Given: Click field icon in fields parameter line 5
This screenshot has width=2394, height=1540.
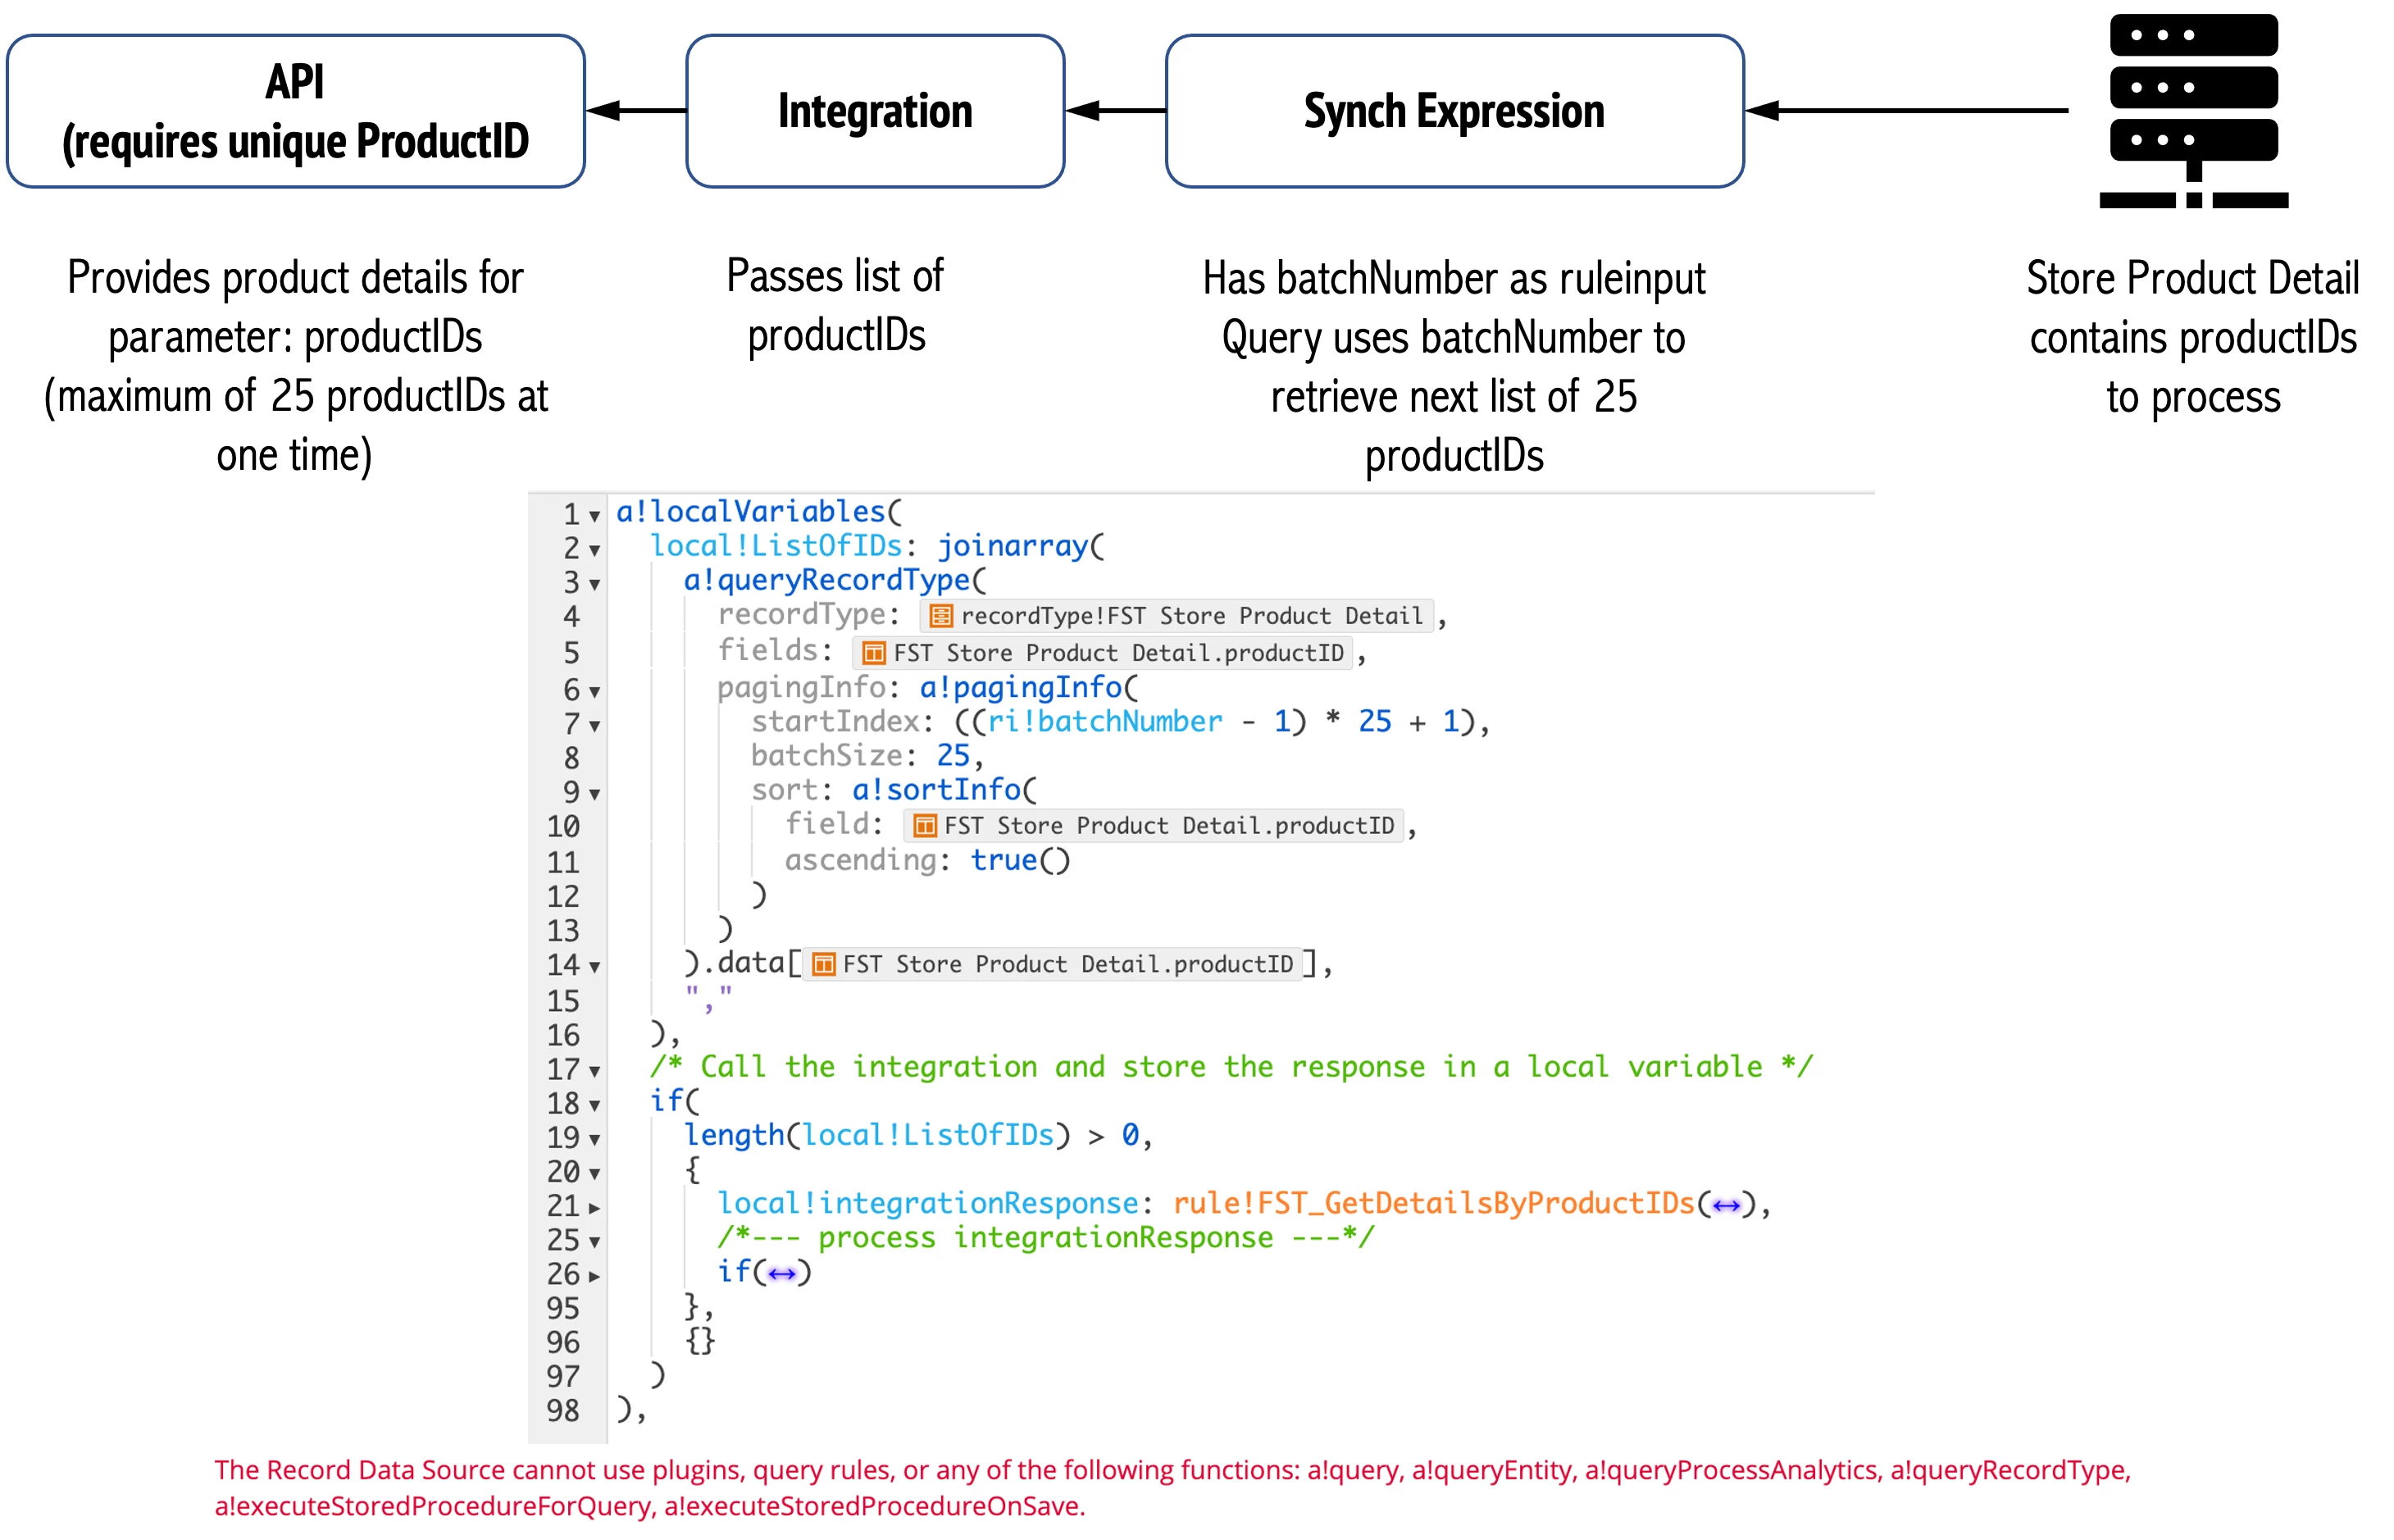Looking at the screenshot, I should pos(874,653).
